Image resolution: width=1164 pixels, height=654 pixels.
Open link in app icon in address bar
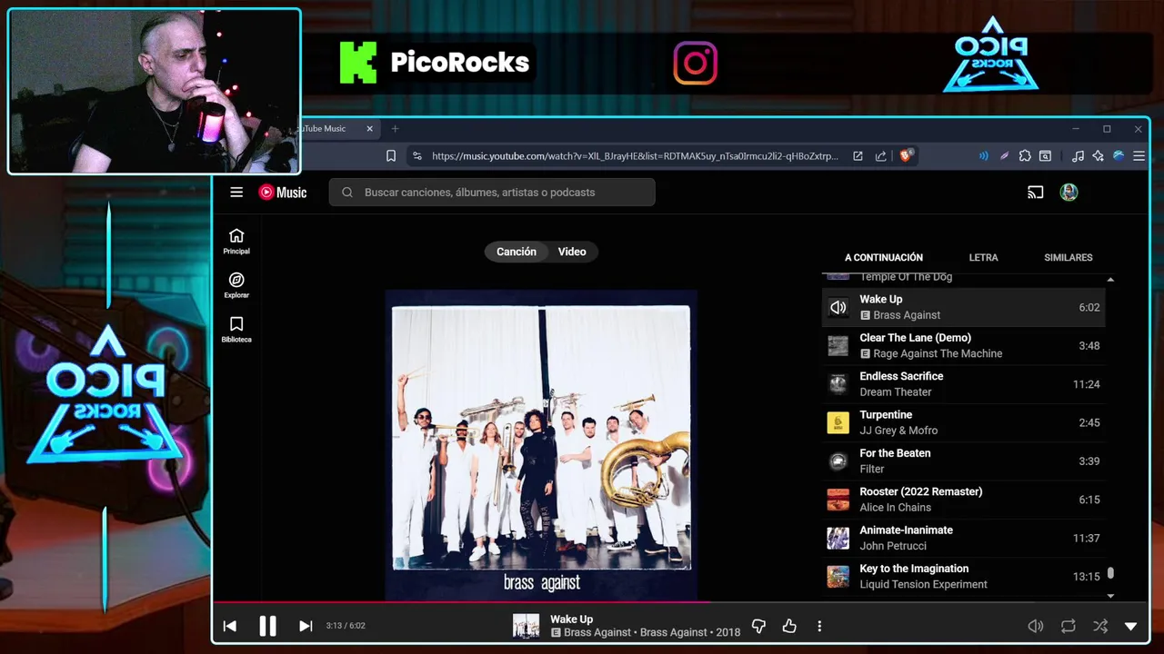coord(858,156)
